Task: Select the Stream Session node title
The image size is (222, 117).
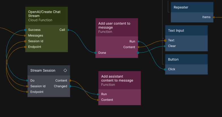Action: (43, 70)
